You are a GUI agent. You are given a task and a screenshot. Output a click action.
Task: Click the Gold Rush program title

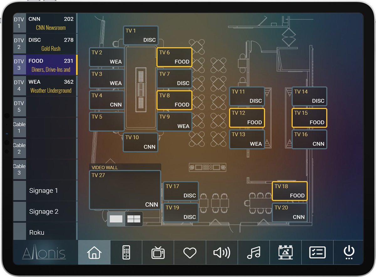51,49
